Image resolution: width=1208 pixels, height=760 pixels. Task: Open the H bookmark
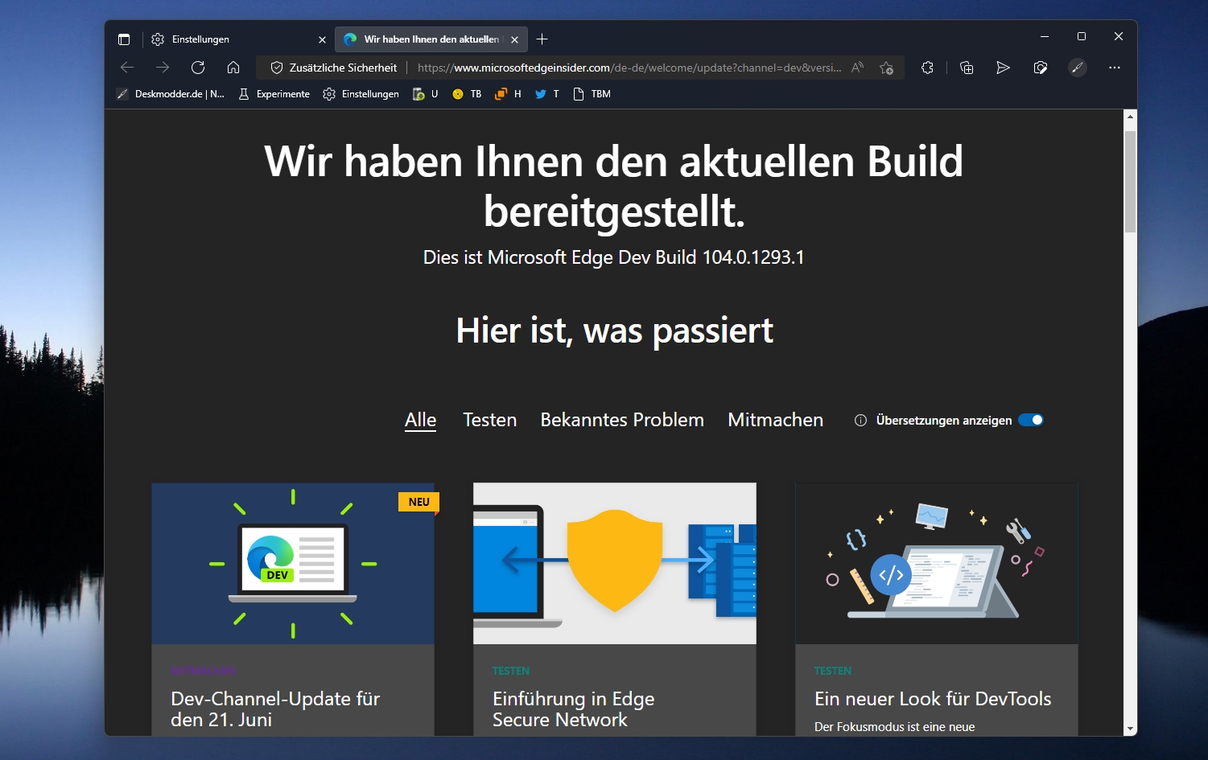508,94
